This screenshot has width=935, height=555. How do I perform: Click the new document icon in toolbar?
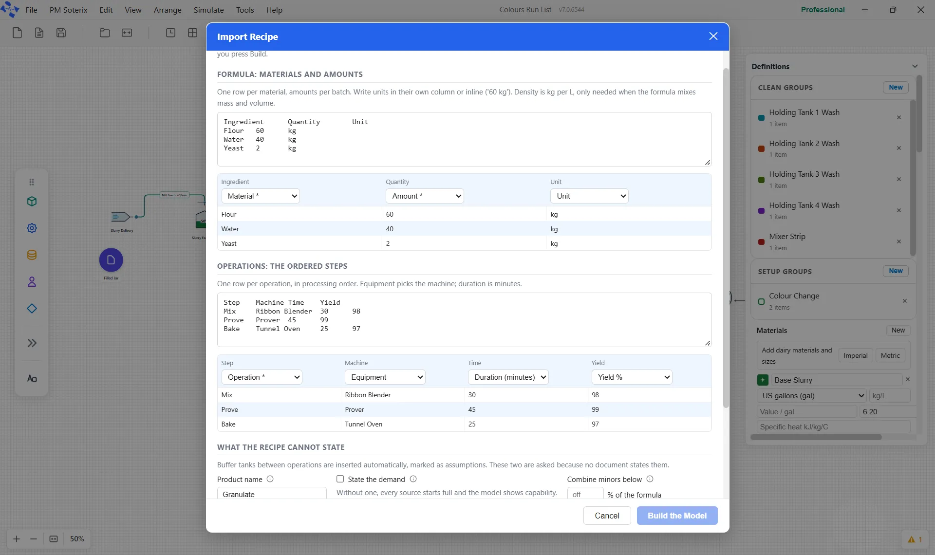tap(17, 33)
